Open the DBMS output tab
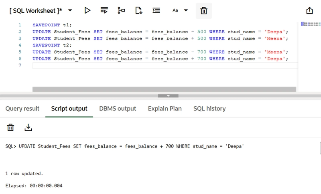 (118, 109)
